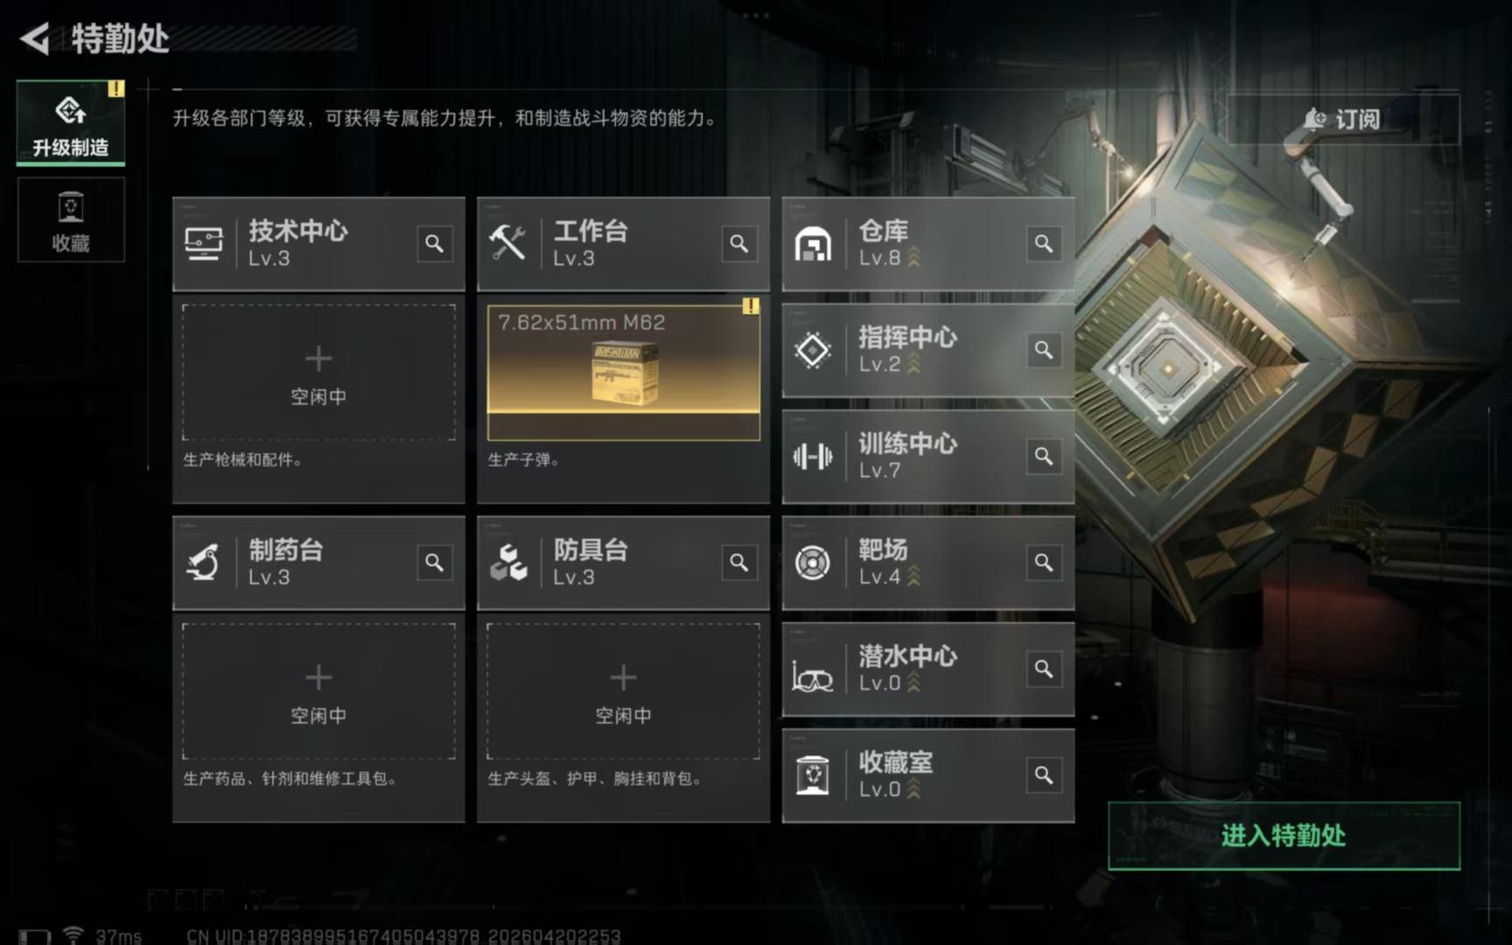1512x945 pixels.
Task: Inspect 收藏室 with magnifier icon
Action: [1043, 775]
